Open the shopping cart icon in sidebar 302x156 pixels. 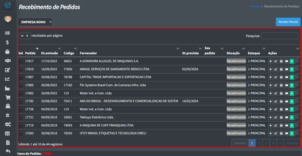click(8, 97)
